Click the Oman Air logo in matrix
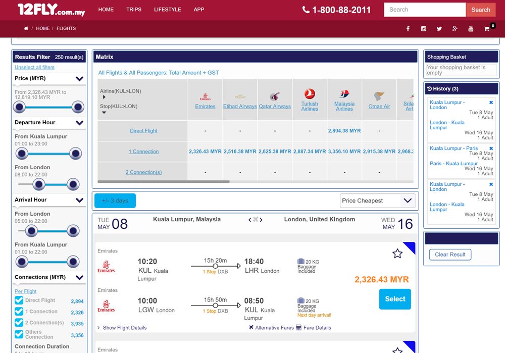This screenshot has width=505, height=353. 379,96
